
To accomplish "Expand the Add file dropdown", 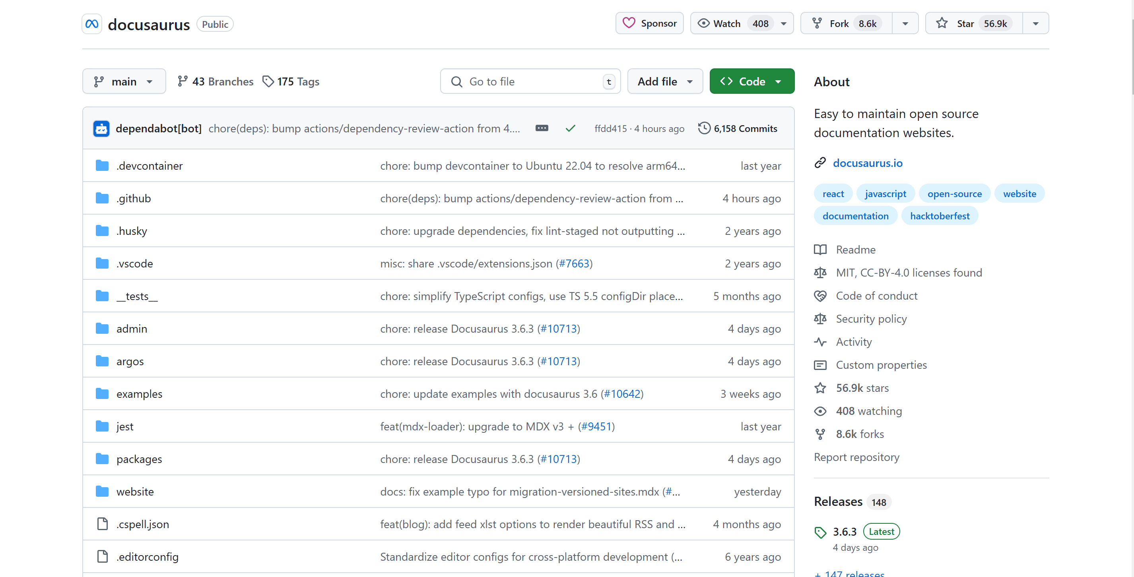I will point(665,81).
